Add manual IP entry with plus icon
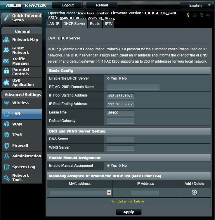 coord(194,192)
